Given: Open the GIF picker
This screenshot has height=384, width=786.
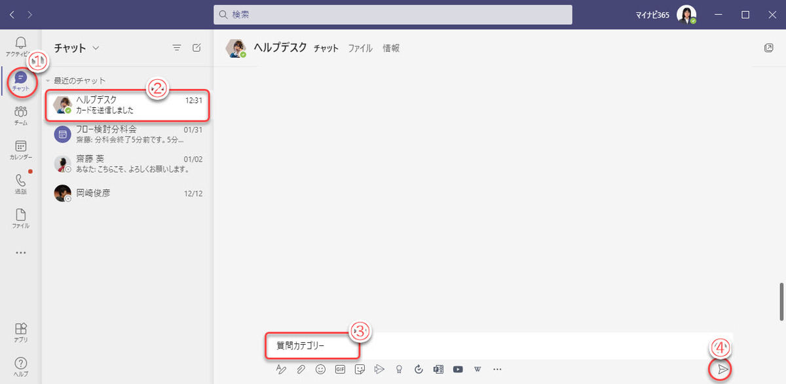Looking at the screenshot, I should tap(340, 369).
